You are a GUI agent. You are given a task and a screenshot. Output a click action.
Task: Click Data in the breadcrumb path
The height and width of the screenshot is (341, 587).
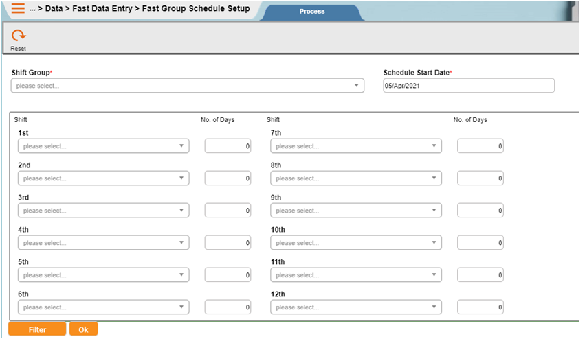coord(54,9)
